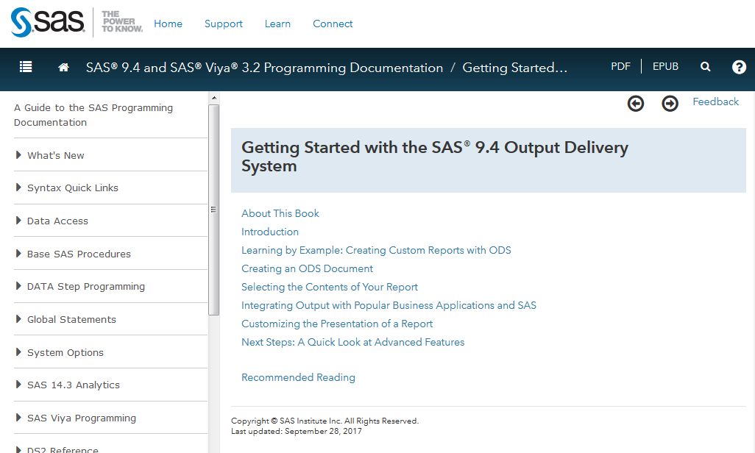Open the Feedback link
The width and height of the screenshot is (755, 453).
pyautogui.click(x=715, y=101)
